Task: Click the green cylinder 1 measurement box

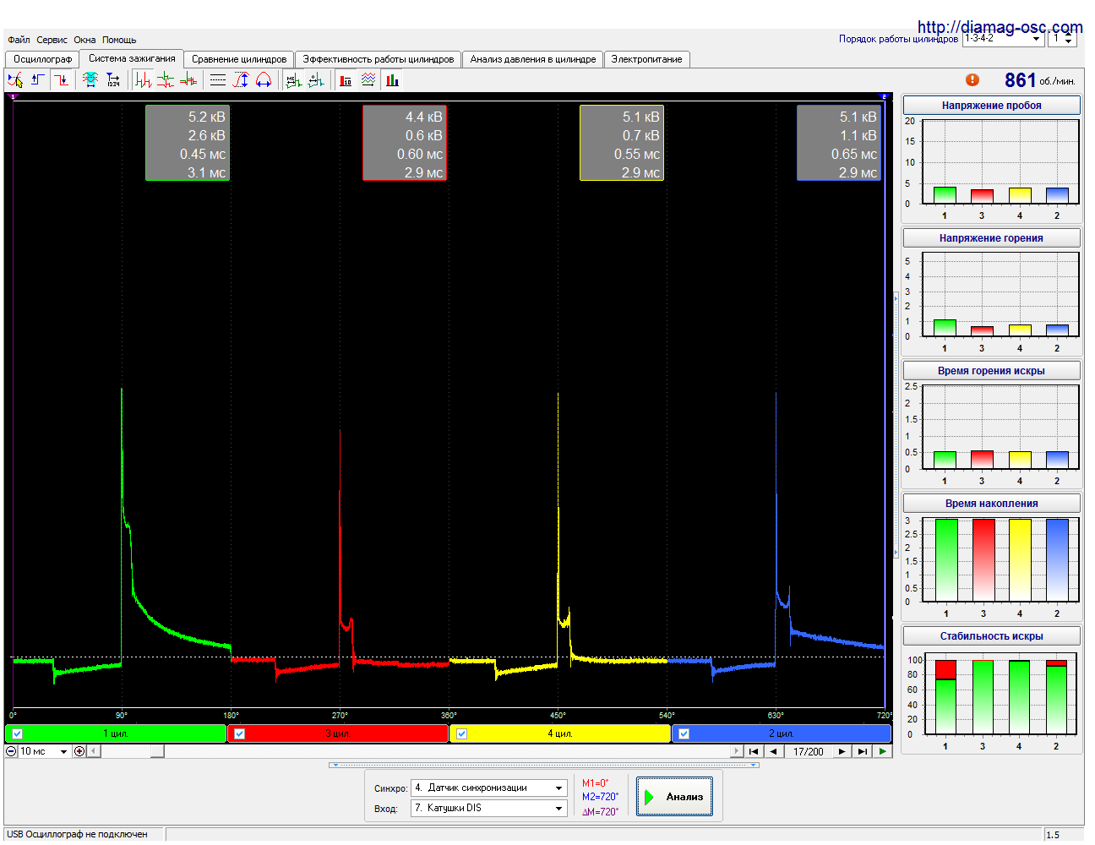Action: click(x=188, y=143)
